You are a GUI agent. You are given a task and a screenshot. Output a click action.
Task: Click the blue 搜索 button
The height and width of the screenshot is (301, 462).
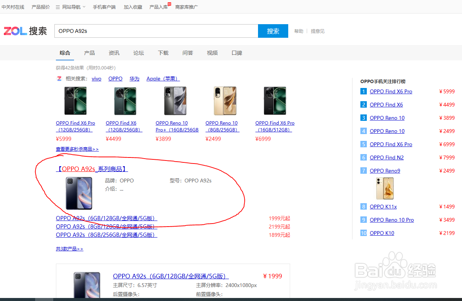(x=273, y=31)
